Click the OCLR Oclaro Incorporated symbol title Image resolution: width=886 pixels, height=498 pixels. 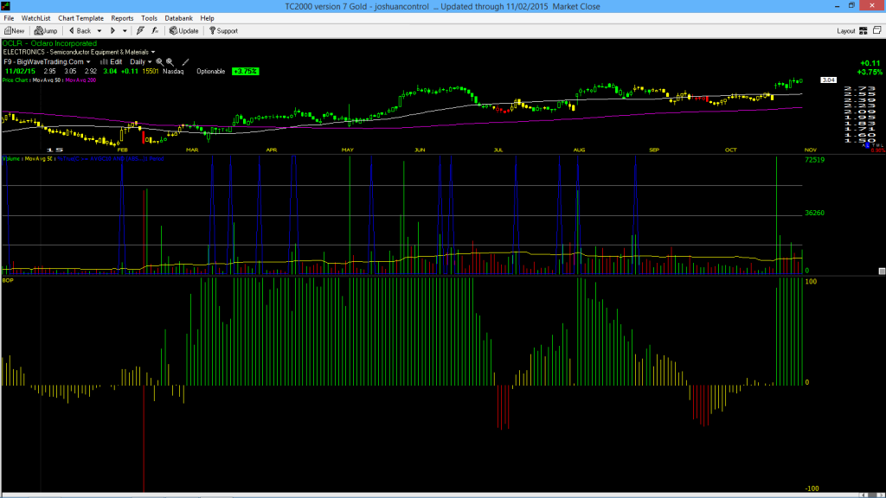click(x=49, y=43)
